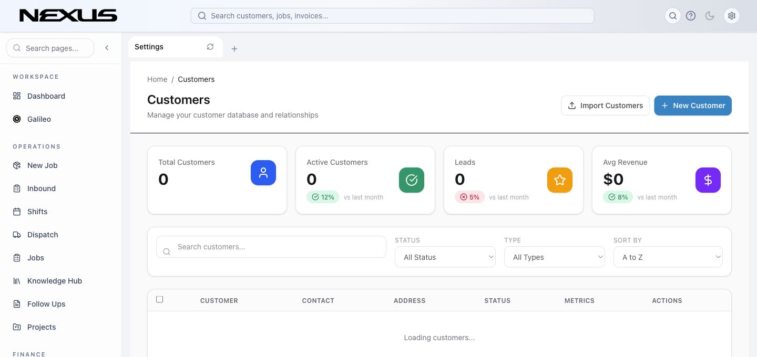Click the 5% Leads decline badge

pos(469,197)
